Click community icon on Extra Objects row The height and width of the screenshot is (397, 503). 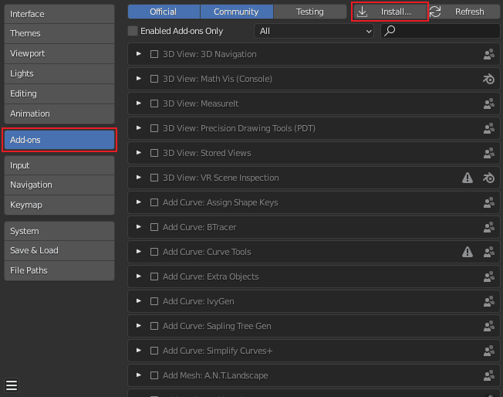(489, 277)
